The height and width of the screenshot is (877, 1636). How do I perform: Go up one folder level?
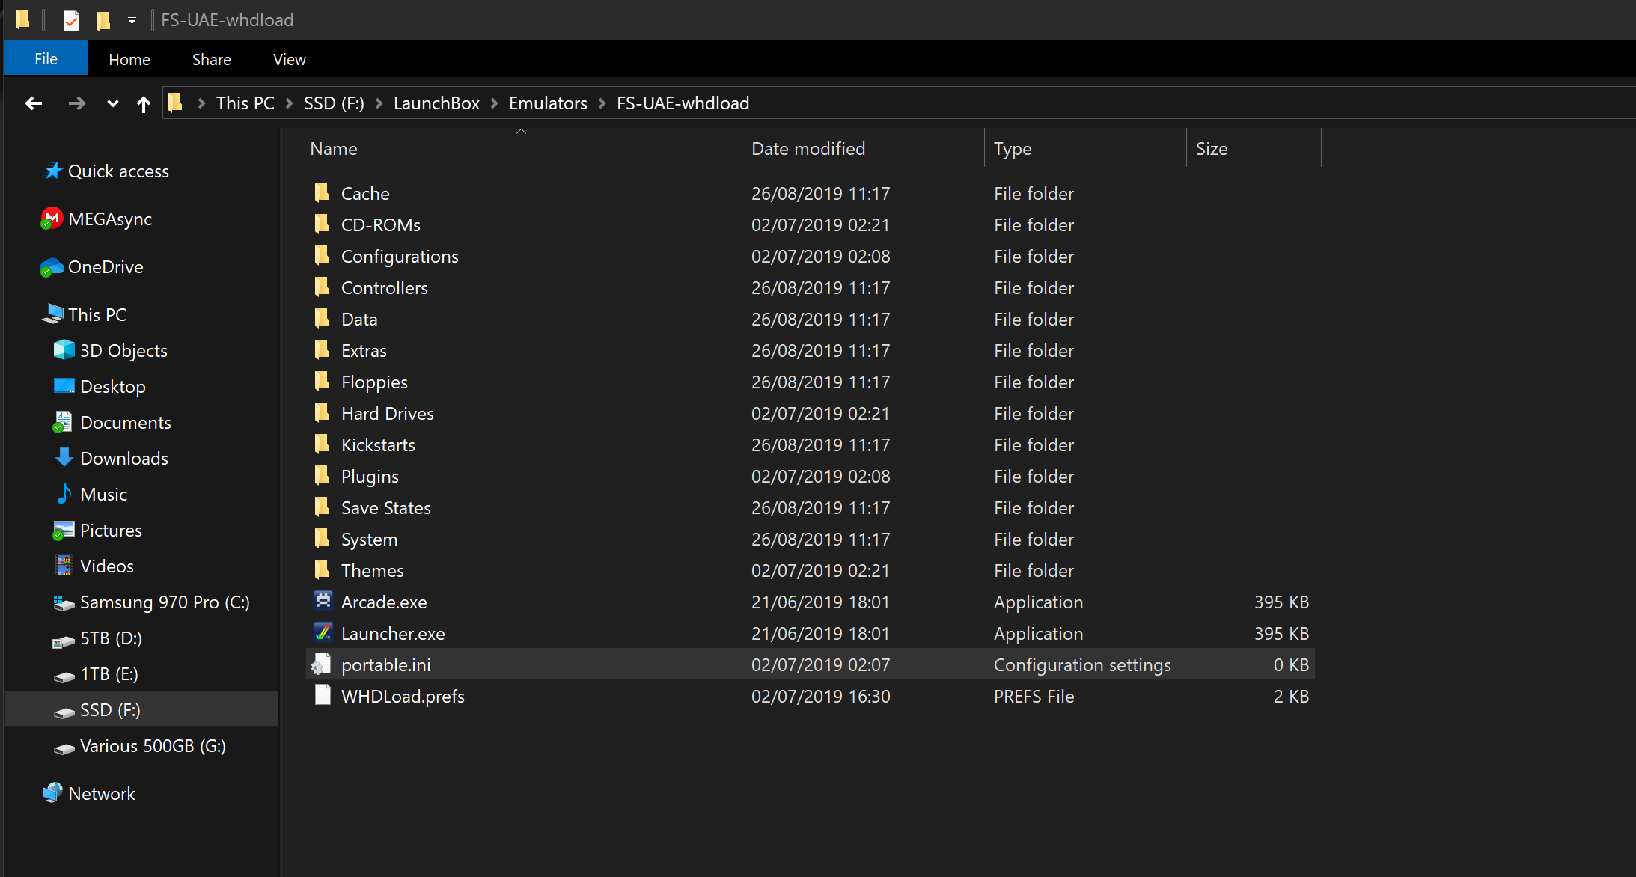tap(144, 103)
